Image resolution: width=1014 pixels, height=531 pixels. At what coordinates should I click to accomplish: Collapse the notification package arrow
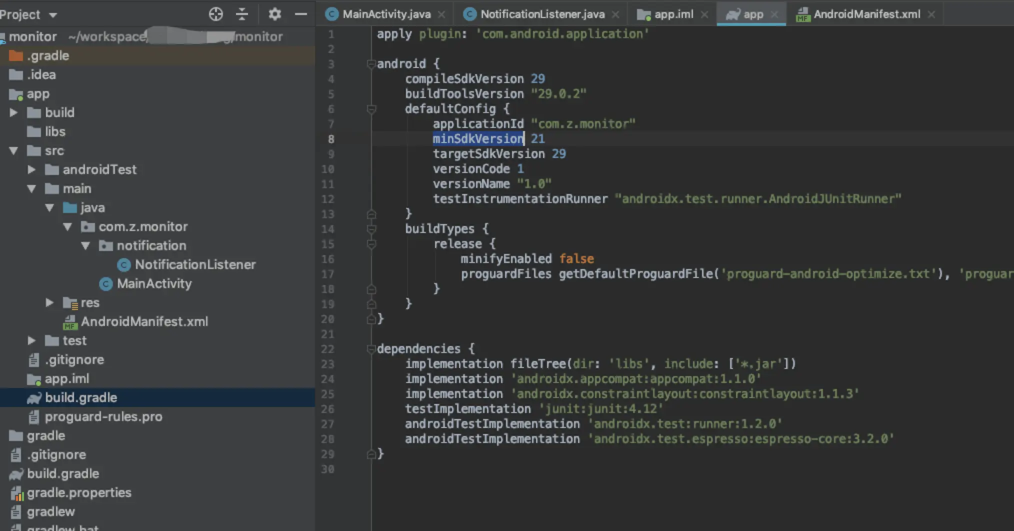(x=85, y=245)
